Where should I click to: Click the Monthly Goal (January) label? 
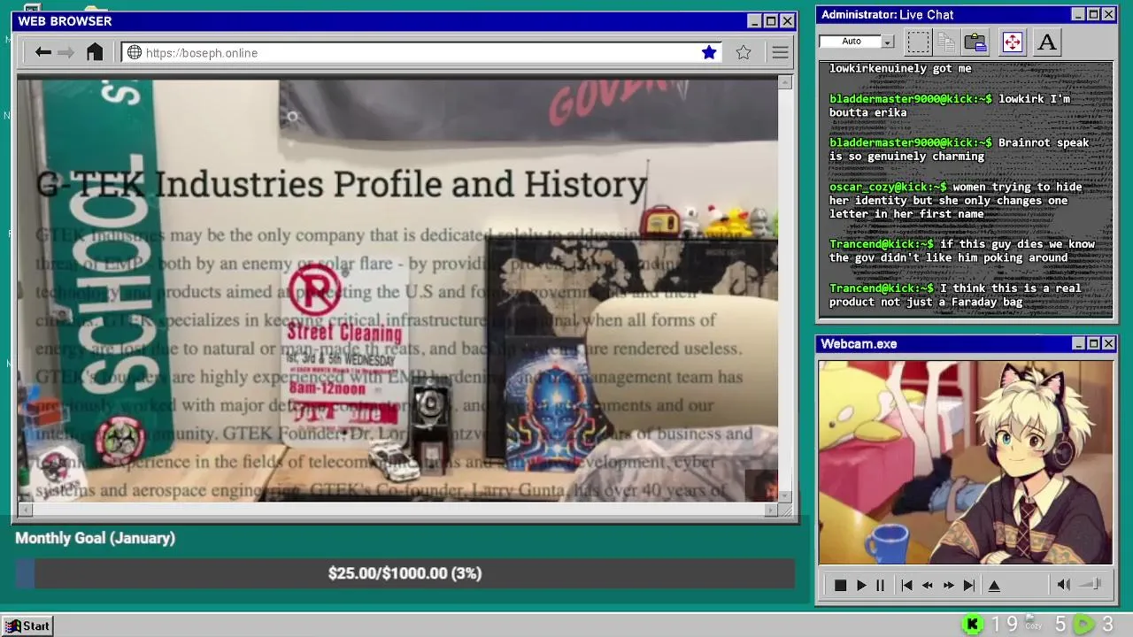click(x=95, y=538)
